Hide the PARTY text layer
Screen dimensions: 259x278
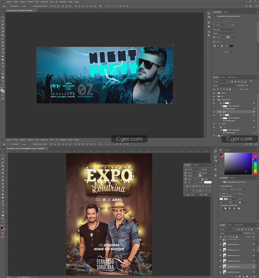click(214, 124)
